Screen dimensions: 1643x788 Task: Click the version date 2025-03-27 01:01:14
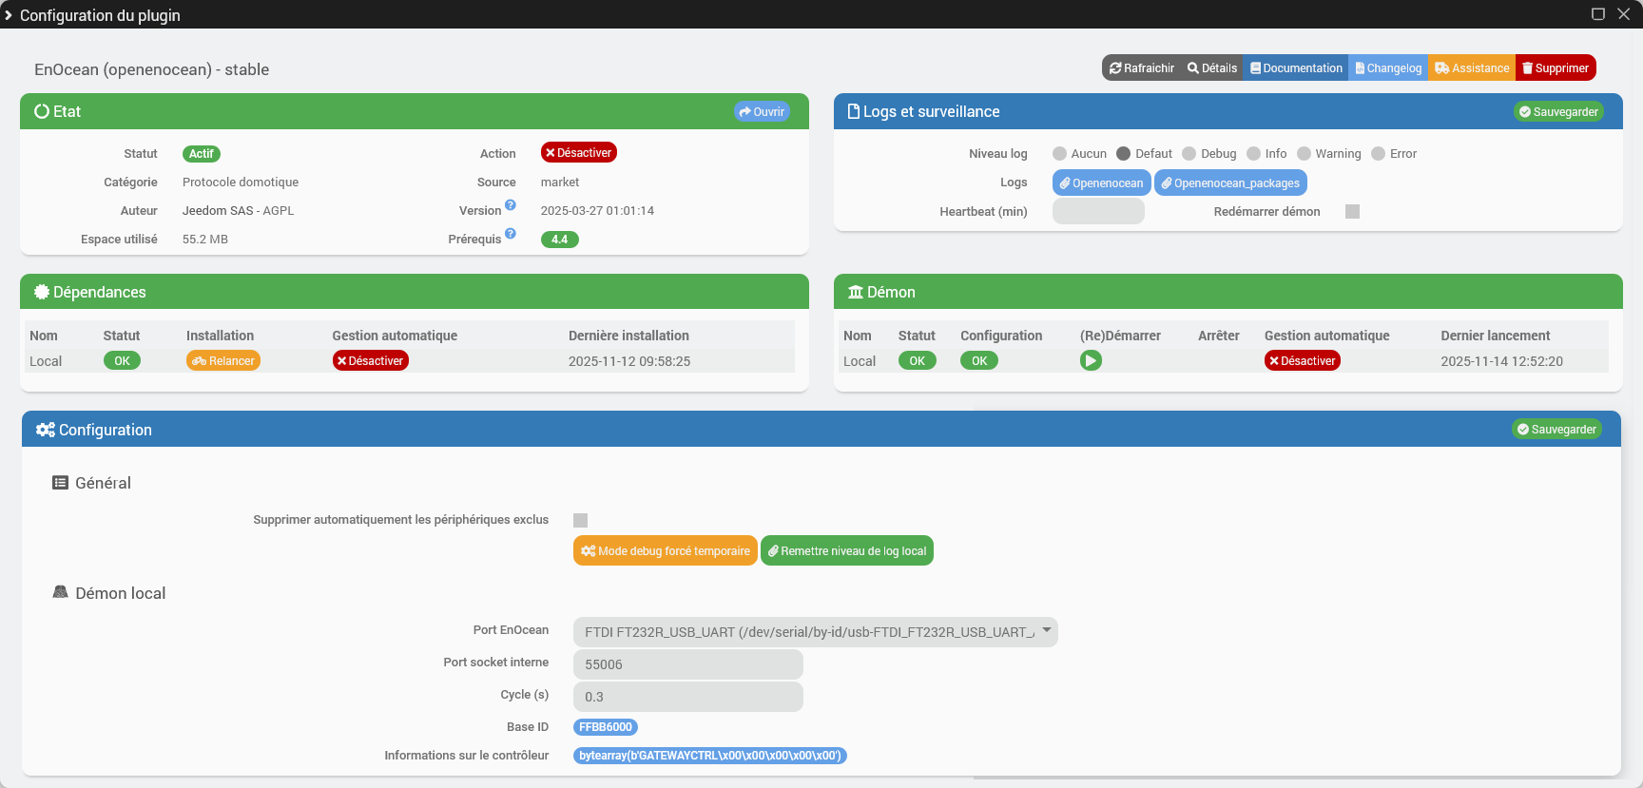[x=597, y=211]
